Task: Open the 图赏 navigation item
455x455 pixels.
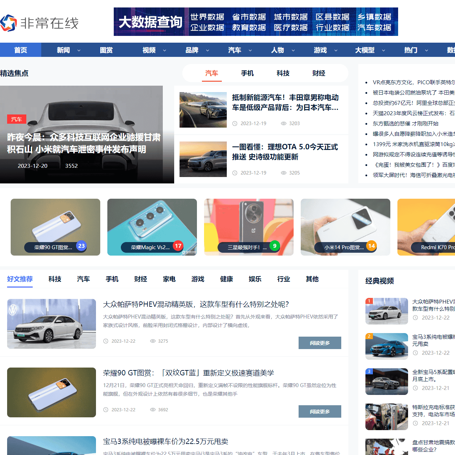Action: point(106,50)
